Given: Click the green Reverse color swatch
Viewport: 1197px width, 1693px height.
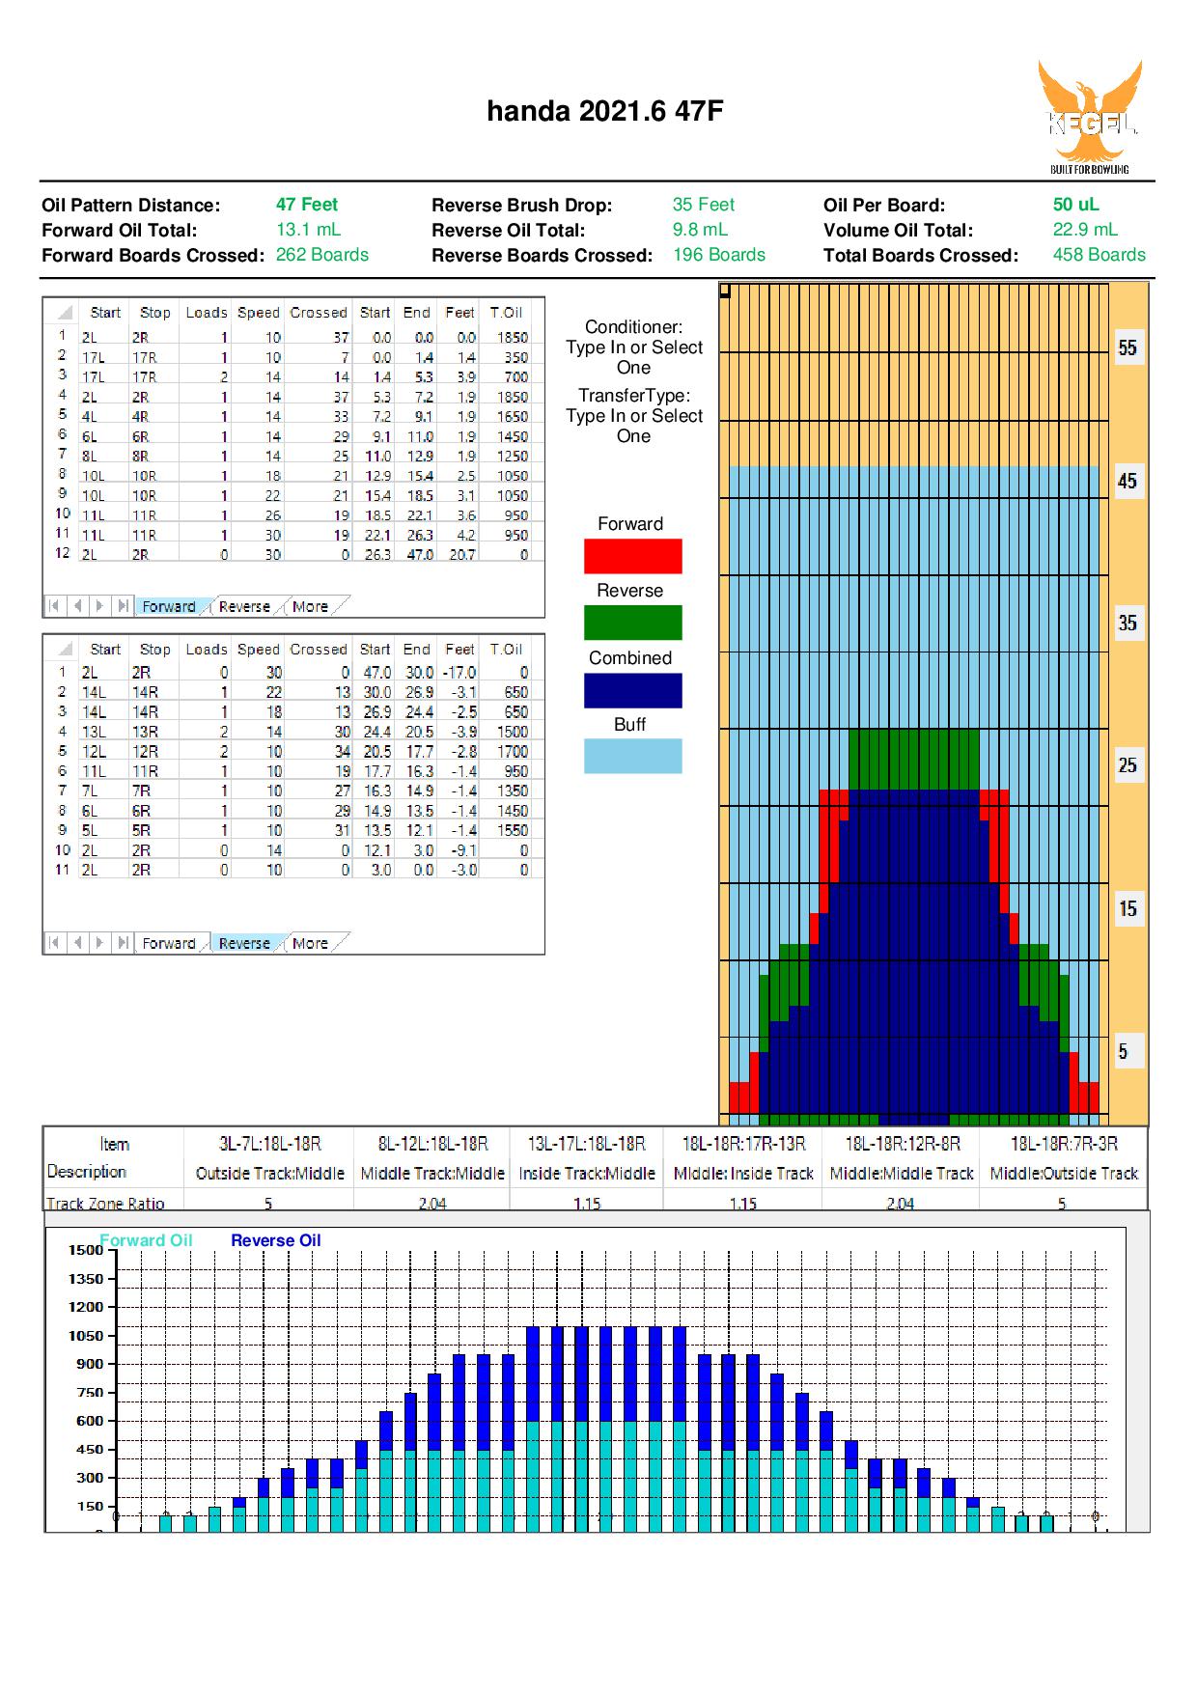Looking at the screenshot, I should click(x=633, y=623).
